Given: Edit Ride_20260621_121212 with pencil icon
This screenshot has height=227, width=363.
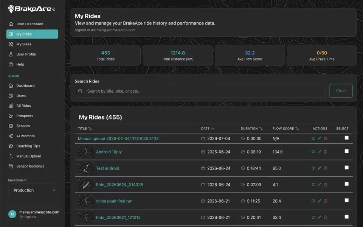Looking at the screenshot, I should coord(319,218).
